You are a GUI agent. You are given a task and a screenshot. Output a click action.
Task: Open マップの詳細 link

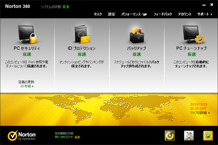pos(200,113)
